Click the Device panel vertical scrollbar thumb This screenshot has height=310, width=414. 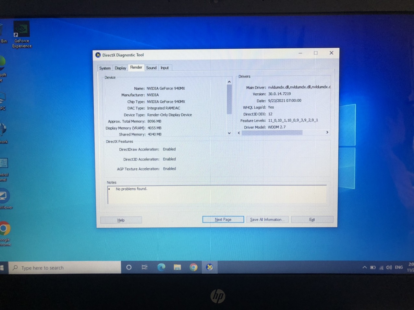[229, 99]
